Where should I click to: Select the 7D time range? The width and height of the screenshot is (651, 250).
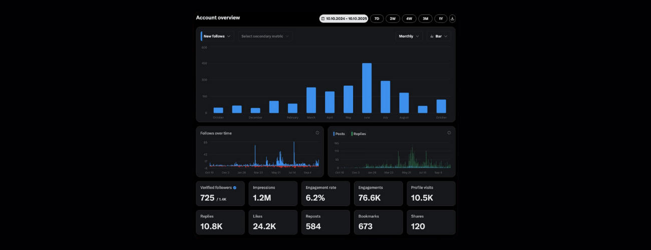pyautogui.click(x=377, y=18)
